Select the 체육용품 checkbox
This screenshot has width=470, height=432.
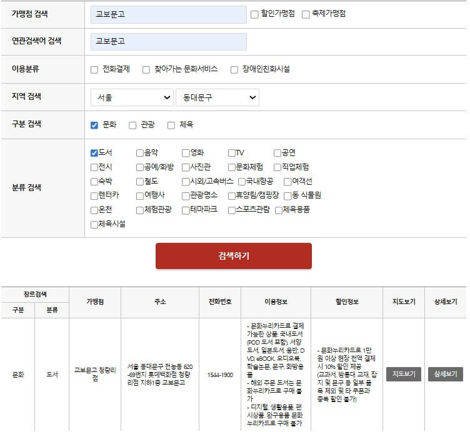[279, 210]
